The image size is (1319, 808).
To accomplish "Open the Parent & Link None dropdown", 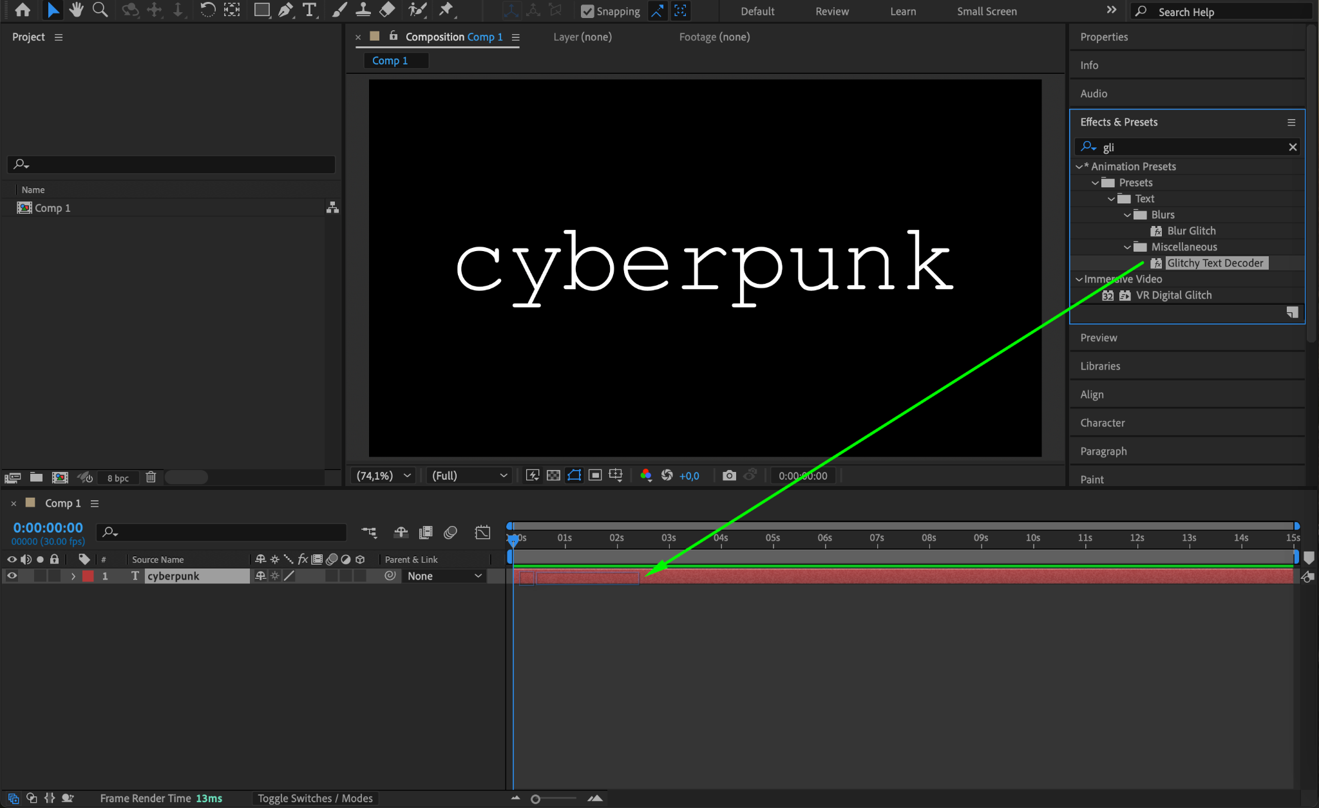I will pyautogui.click(x=444, y=576).
